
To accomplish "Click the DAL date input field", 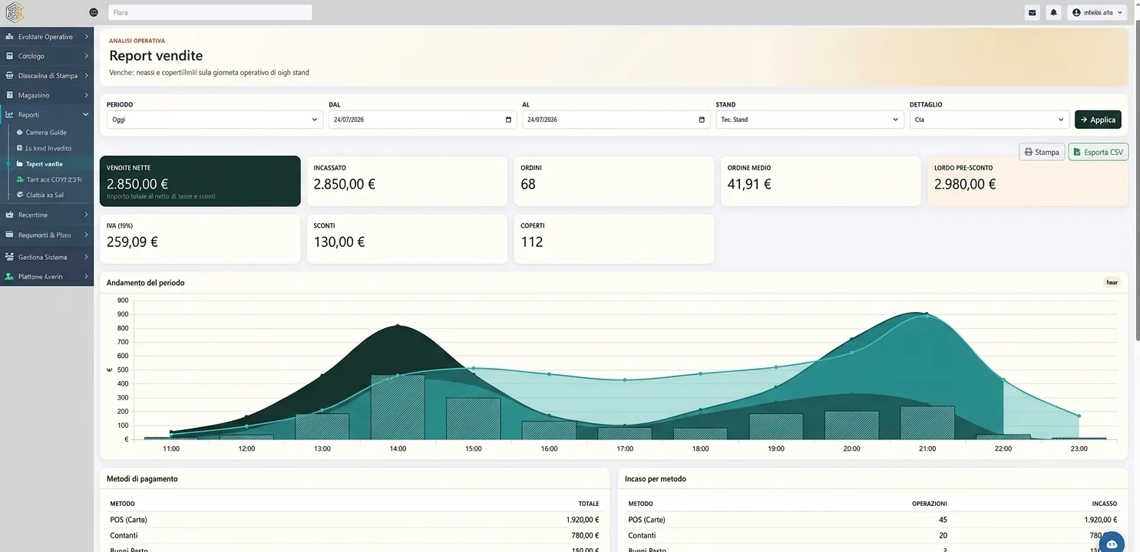I will 422,120.
